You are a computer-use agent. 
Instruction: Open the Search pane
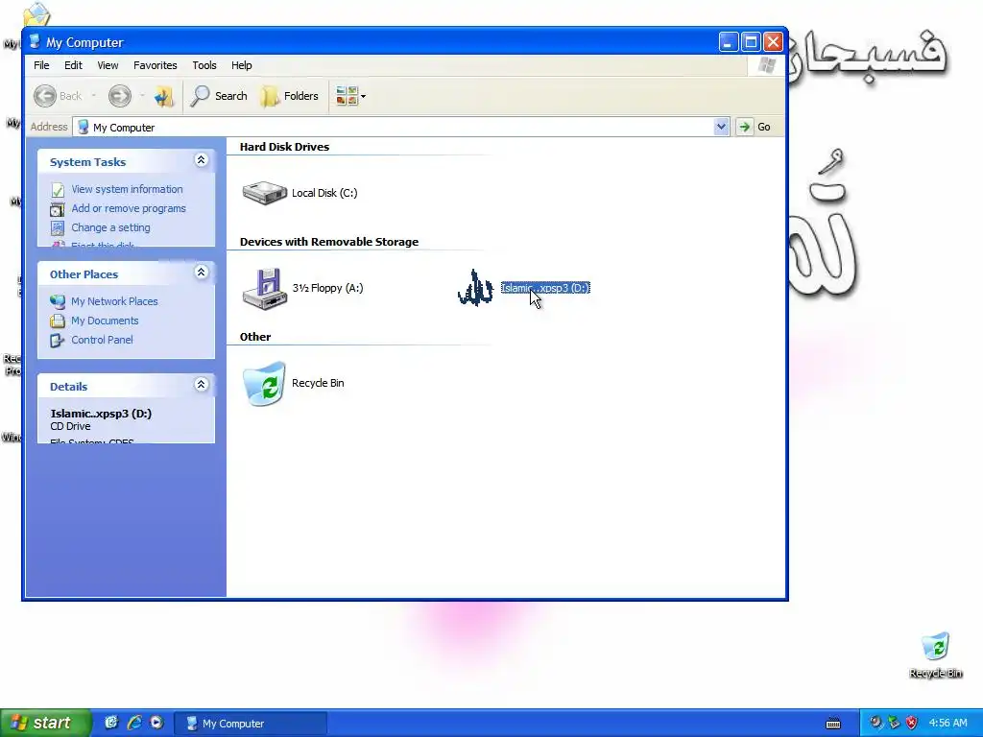[220, 96]
